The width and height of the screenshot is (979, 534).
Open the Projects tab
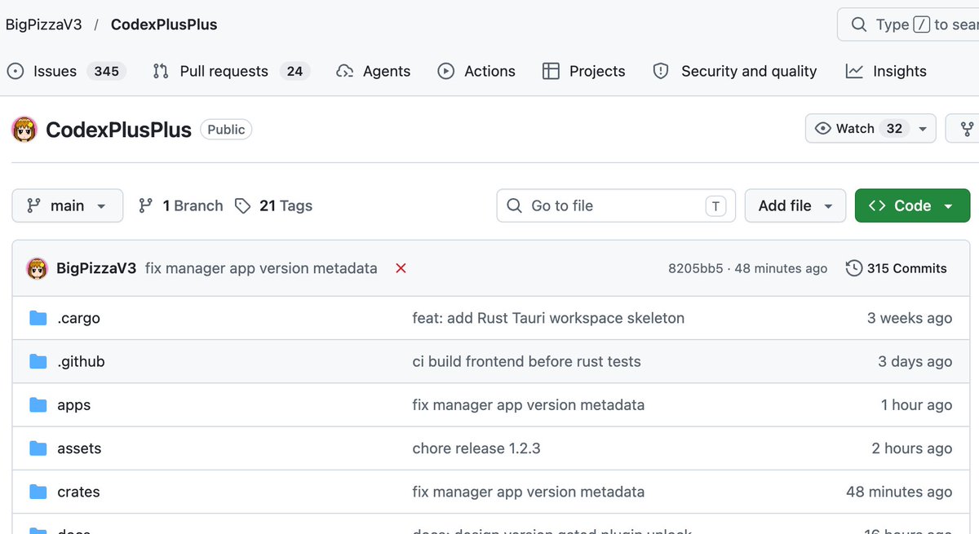pyautogui.click(x=584, y=71)
